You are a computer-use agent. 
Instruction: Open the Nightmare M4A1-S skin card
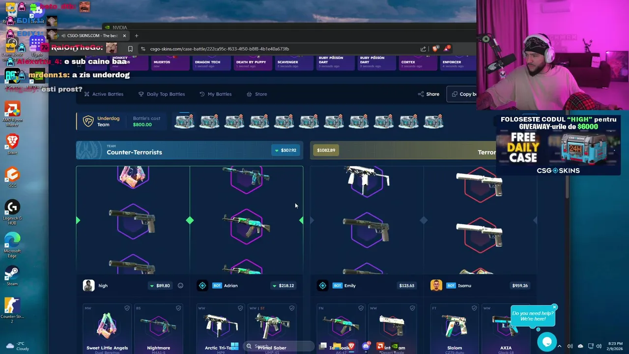158,328
